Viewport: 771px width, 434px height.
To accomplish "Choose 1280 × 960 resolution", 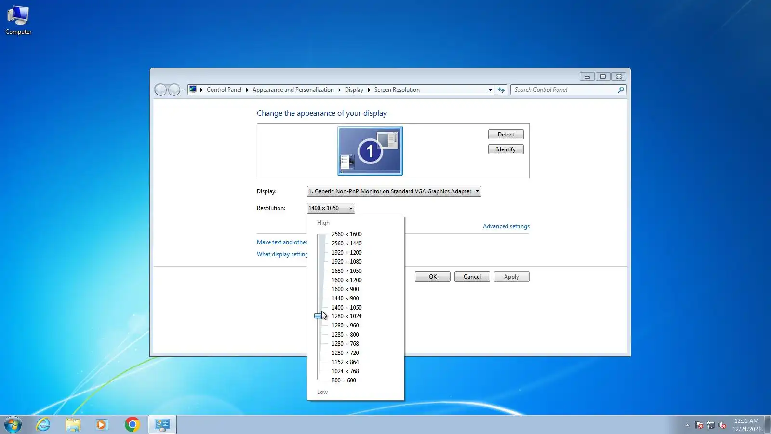I will [x=345, y=325].
